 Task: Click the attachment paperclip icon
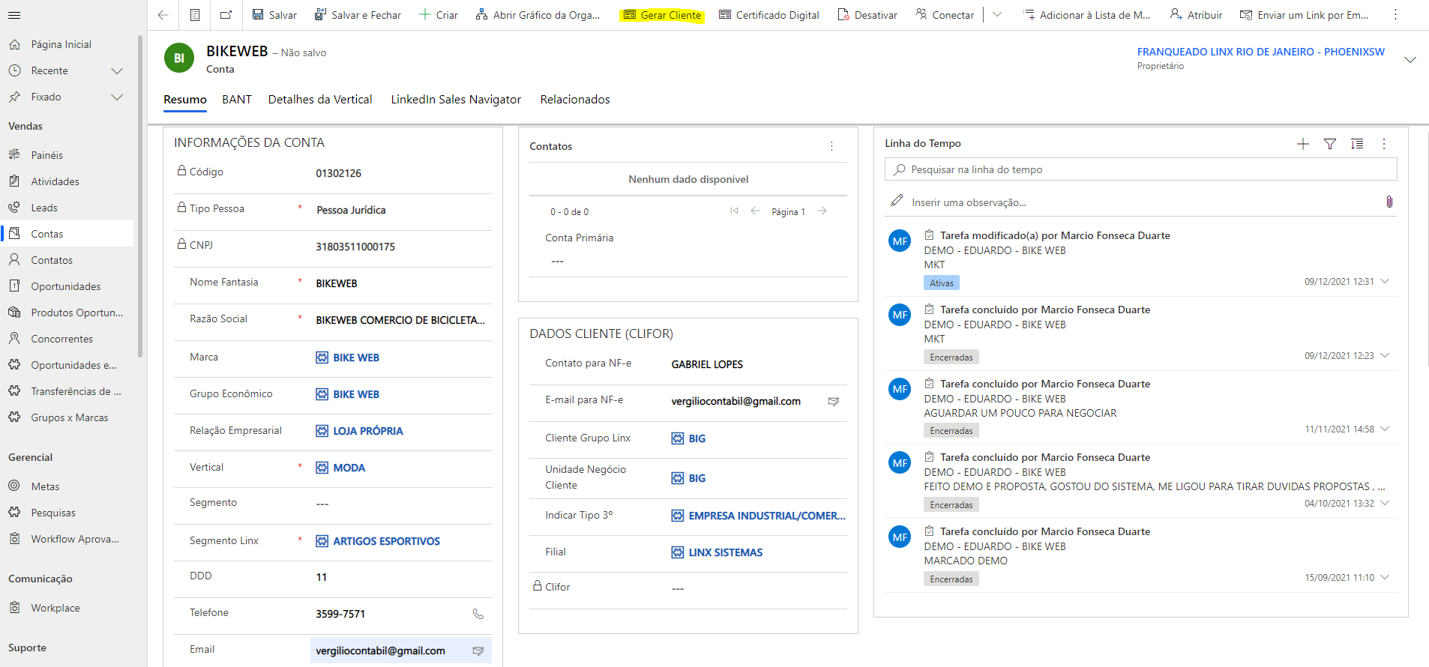click(x=1389, y=202)
